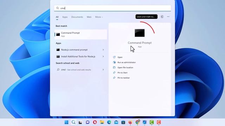Image resolution: width=225 pixels, height=126 pixels.
Task: Open Google Chrome from the taskbar
Action: coord(137,122)
